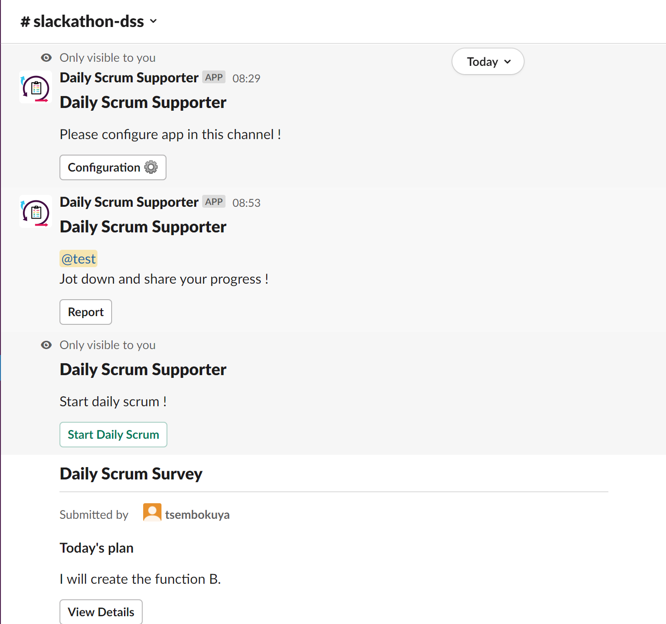
Task: Click the @test mention
Action: 79,259
